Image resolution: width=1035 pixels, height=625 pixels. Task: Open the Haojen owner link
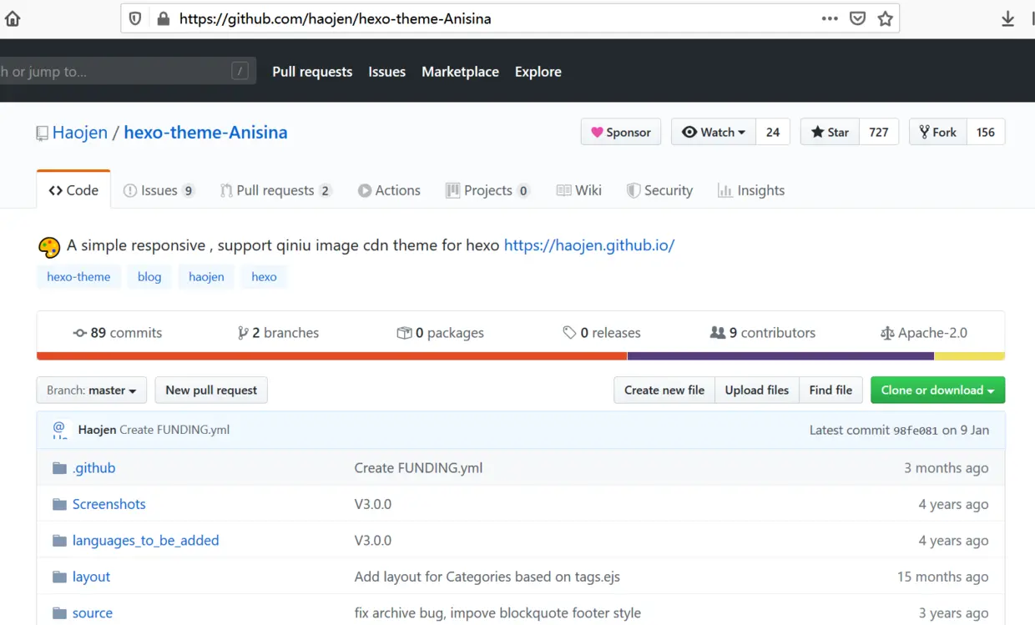click(80, 132)
